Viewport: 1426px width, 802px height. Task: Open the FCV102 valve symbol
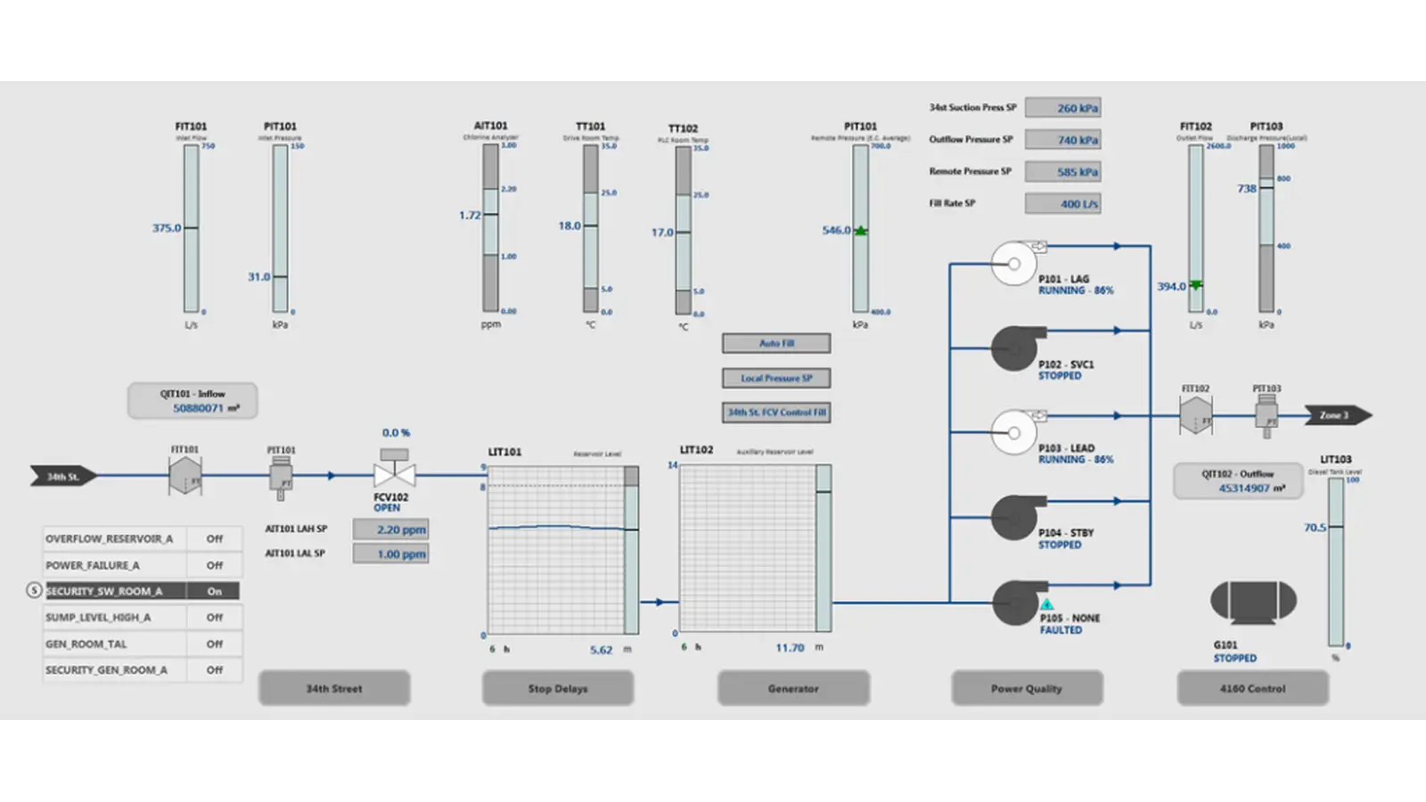coord(393,473)
